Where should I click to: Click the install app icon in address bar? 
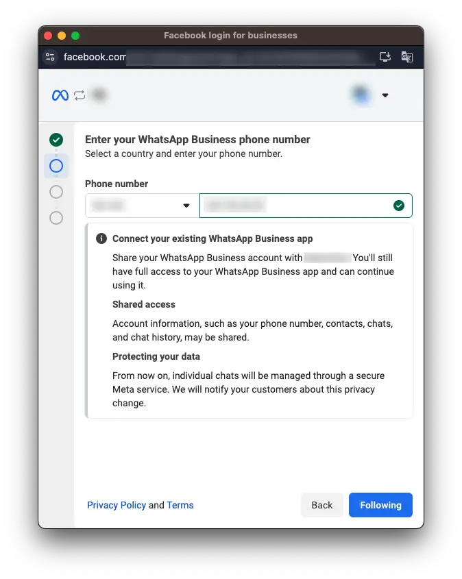click(385, 57)
